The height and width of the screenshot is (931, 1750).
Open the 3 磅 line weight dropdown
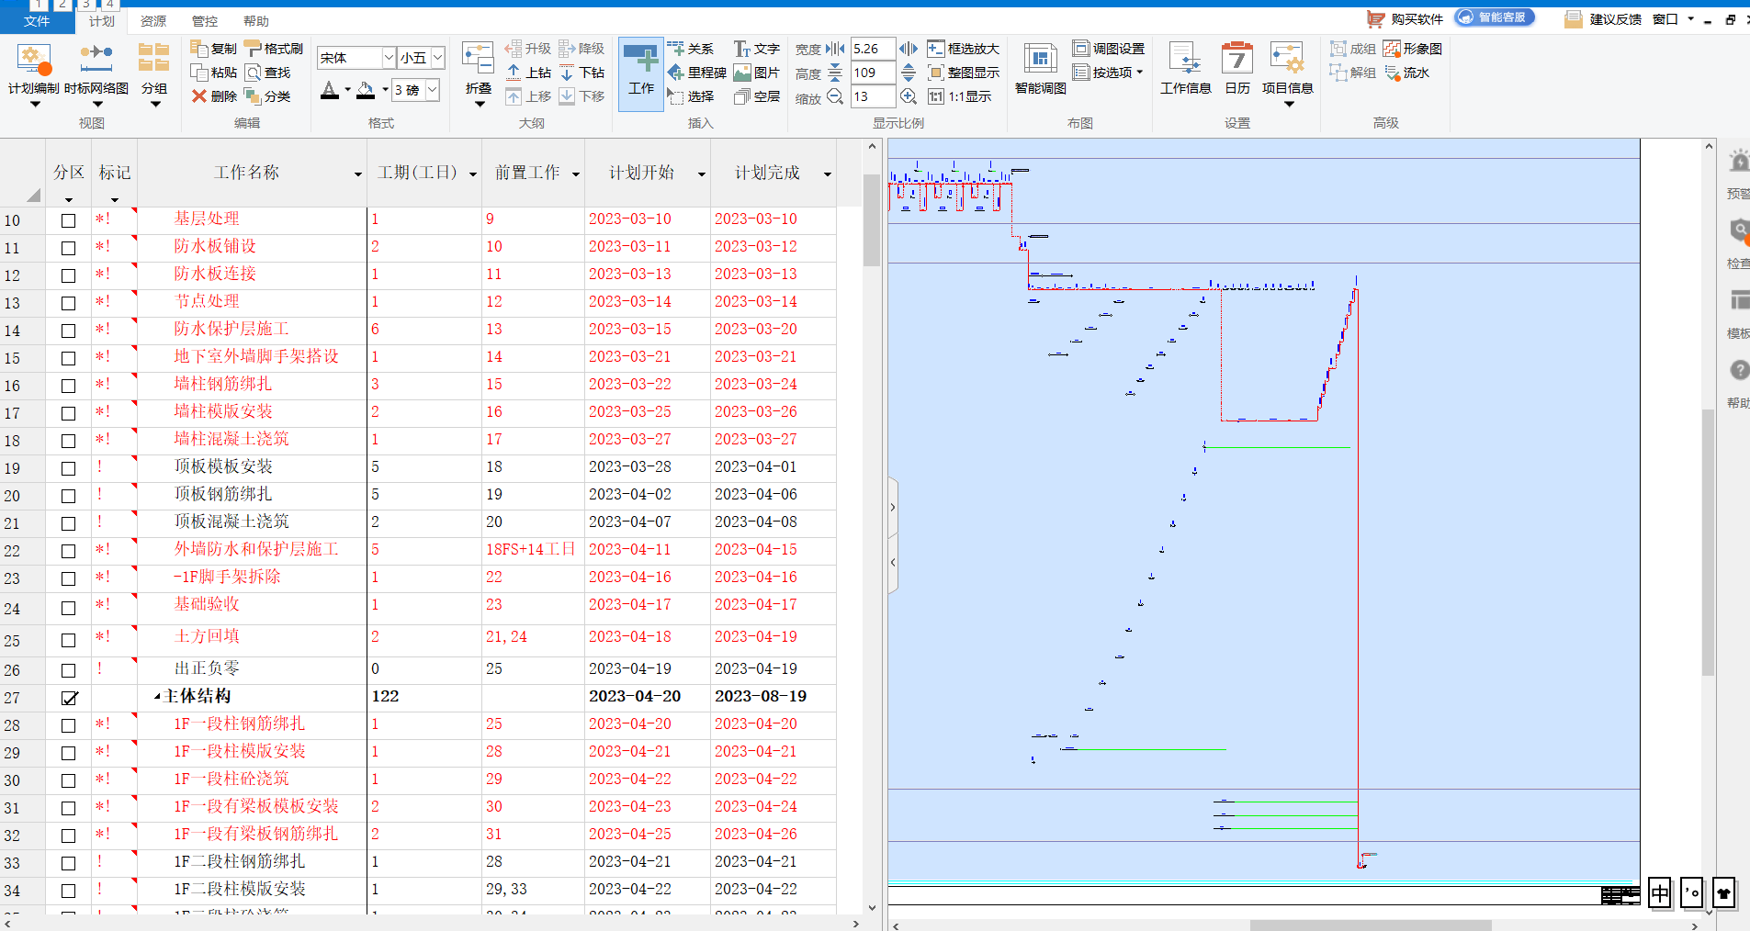(x=433, y=89)
